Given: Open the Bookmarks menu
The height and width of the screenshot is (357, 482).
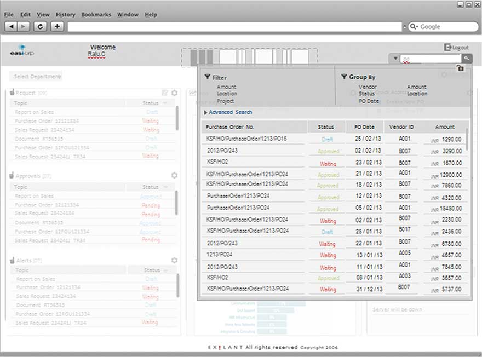Looking at the screenshot, I should (x=96, y=14).
